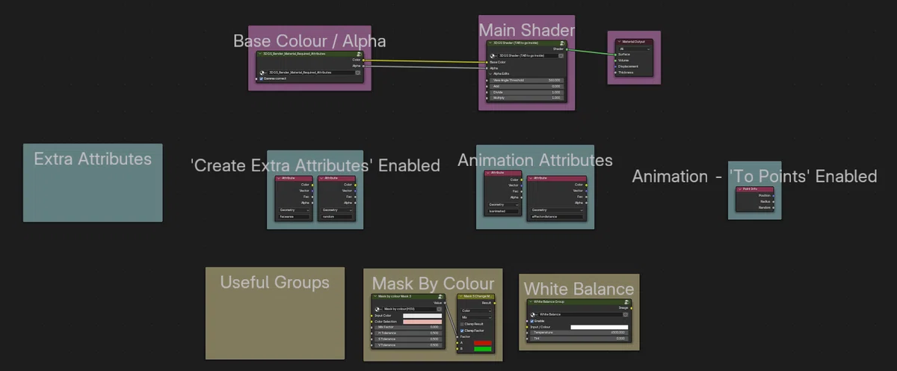Click the fake user shield on the White Balance node

tap(626, 315)
